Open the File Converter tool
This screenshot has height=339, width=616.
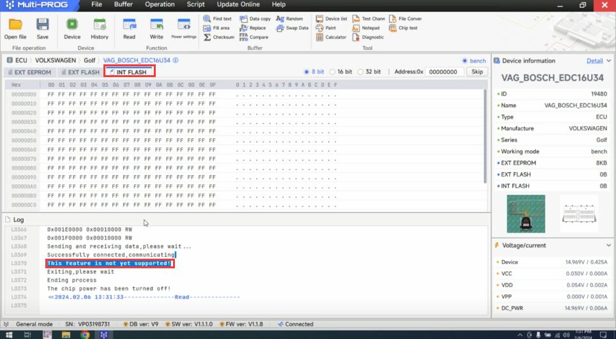coord(405,18)
